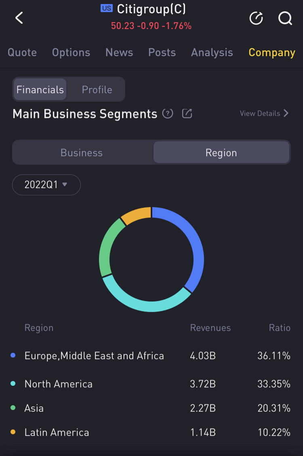
Task: Switch to the Options tab
Action: click(x=71, y=52)
